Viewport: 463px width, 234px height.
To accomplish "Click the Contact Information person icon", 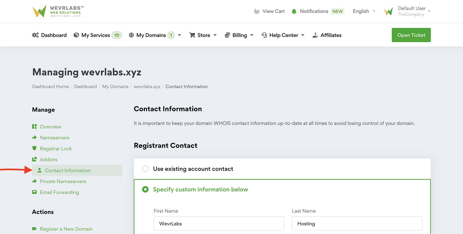I will [40, 170].
